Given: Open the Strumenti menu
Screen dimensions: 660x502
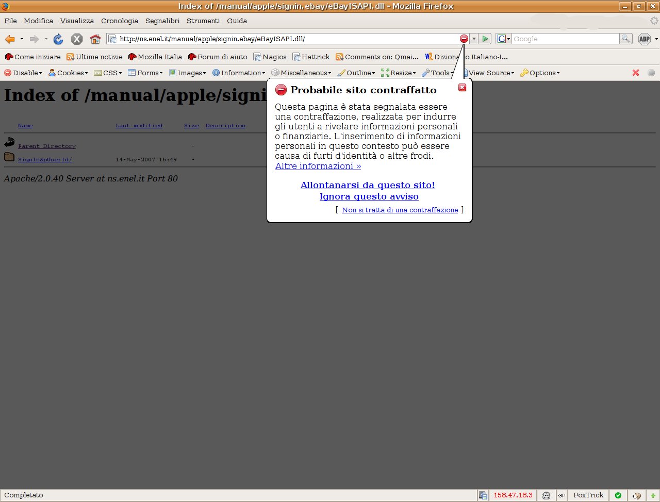Looking at the screenshot, I should point(203,21).
